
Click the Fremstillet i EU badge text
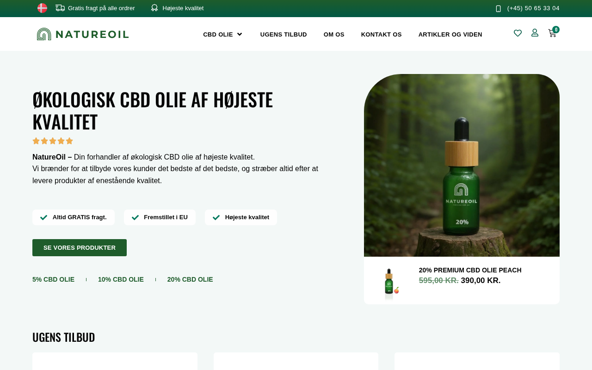click(x=166, y=217)
